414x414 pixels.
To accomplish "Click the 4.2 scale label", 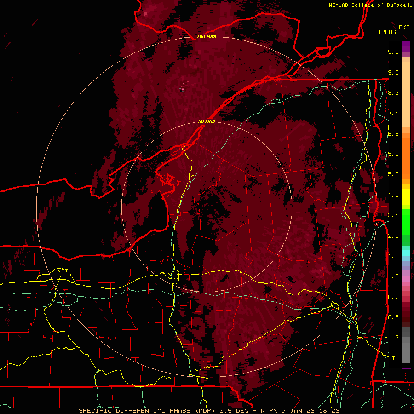I will [x=393, y=195].
